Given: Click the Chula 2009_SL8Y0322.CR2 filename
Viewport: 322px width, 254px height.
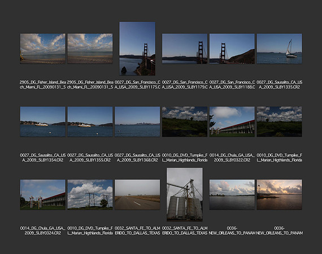Looking at the screenshot, I should pyautogui.click(x=232, y=157).
